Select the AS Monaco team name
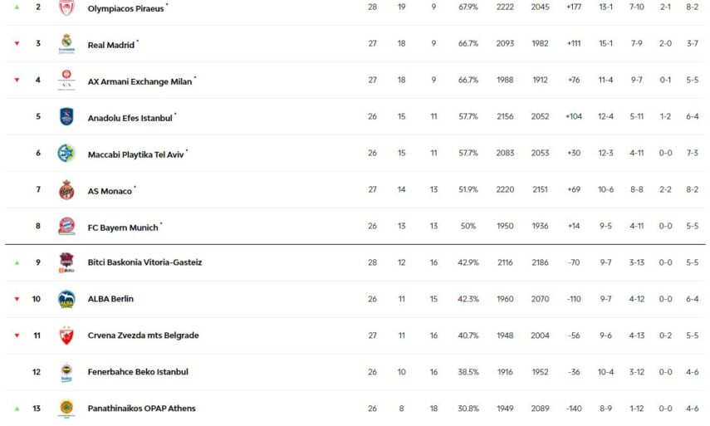Viewport: 710px width, 426px height. 110,191
